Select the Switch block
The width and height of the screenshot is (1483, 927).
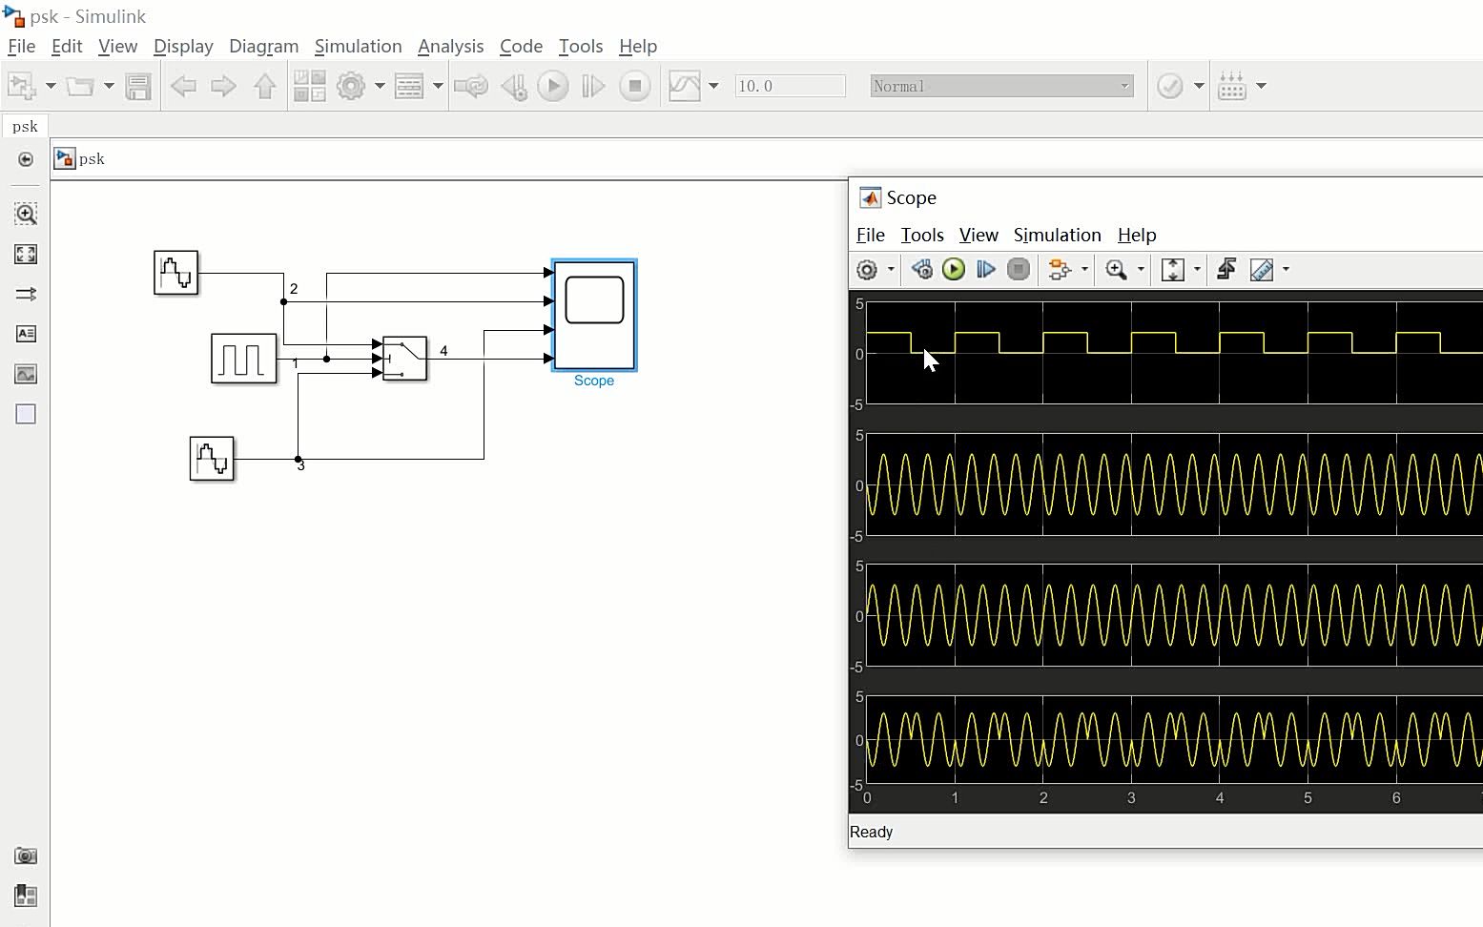(404, 359)
